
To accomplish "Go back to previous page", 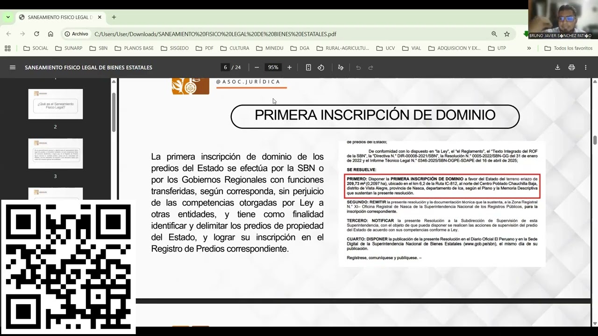I will tap(8, 34).
